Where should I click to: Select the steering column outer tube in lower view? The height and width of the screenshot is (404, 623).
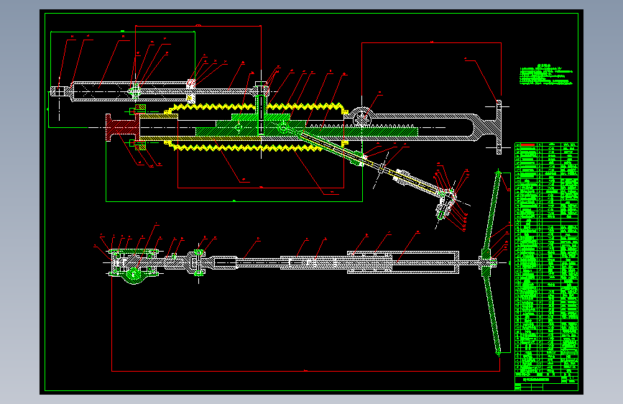(x=403, y=262)
